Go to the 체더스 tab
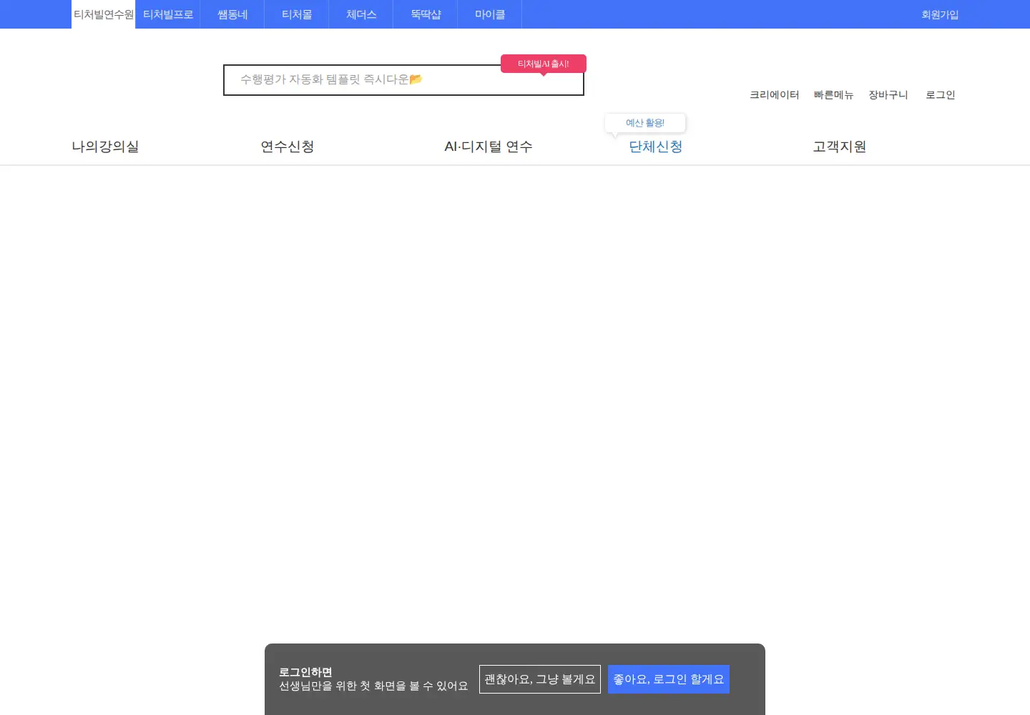This screenshot has width=1030, height=715. [x=361, y=14]
